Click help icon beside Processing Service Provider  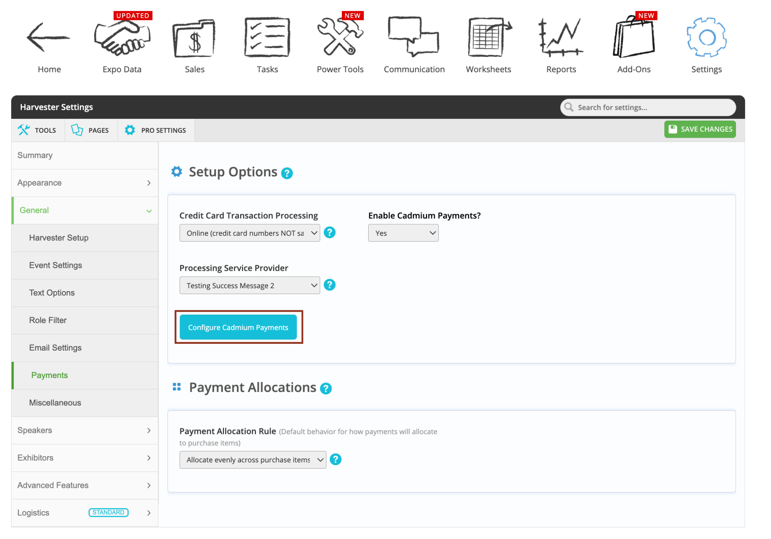click(x=329, y=285)
